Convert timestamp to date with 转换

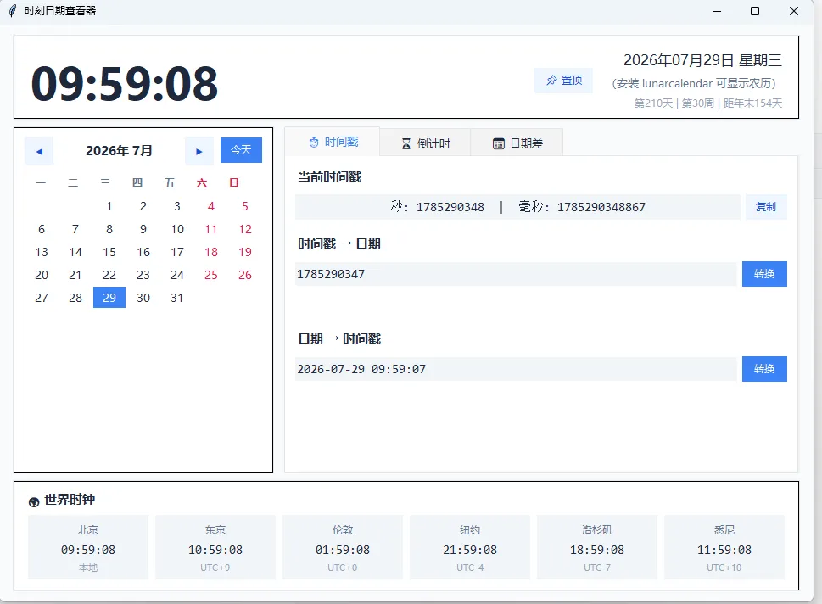click(x=764, y=274)
